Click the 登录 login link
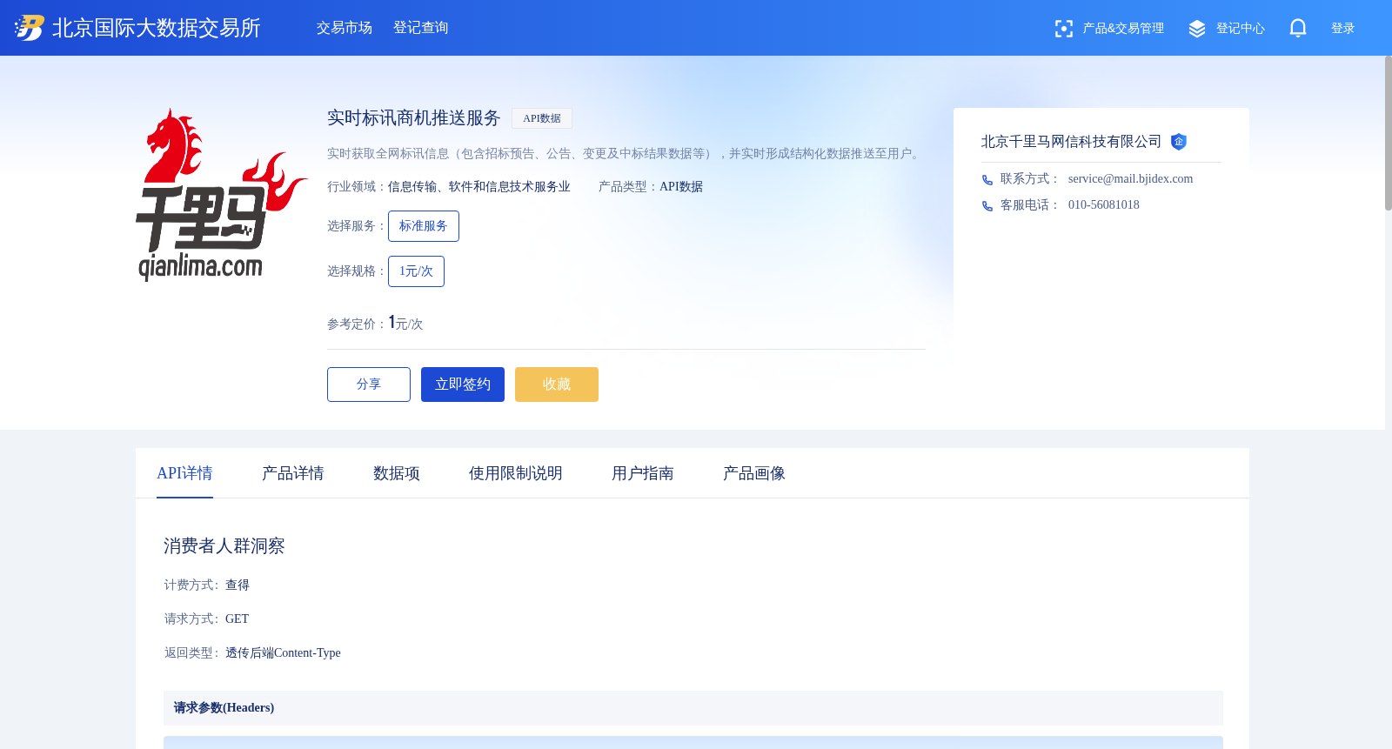Viewport: 1392px width, 749px height. 1343,29
